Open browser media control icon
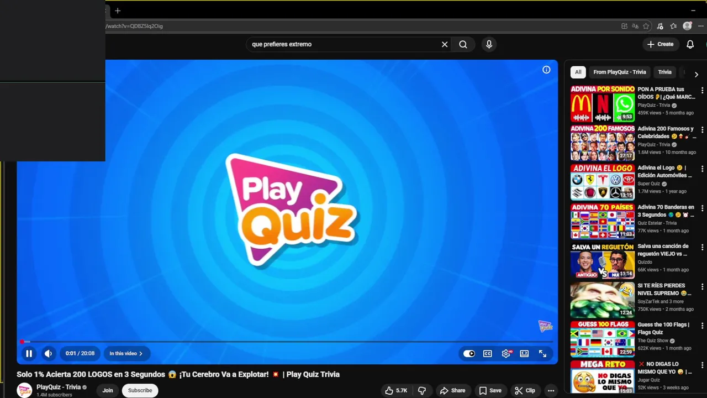 point(660,26)
